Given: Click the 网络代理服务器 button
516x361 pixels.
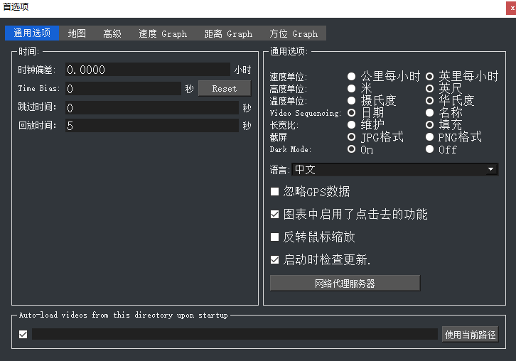Looking at the screenshot, I should pyautogui.click(x=345, y=284).
